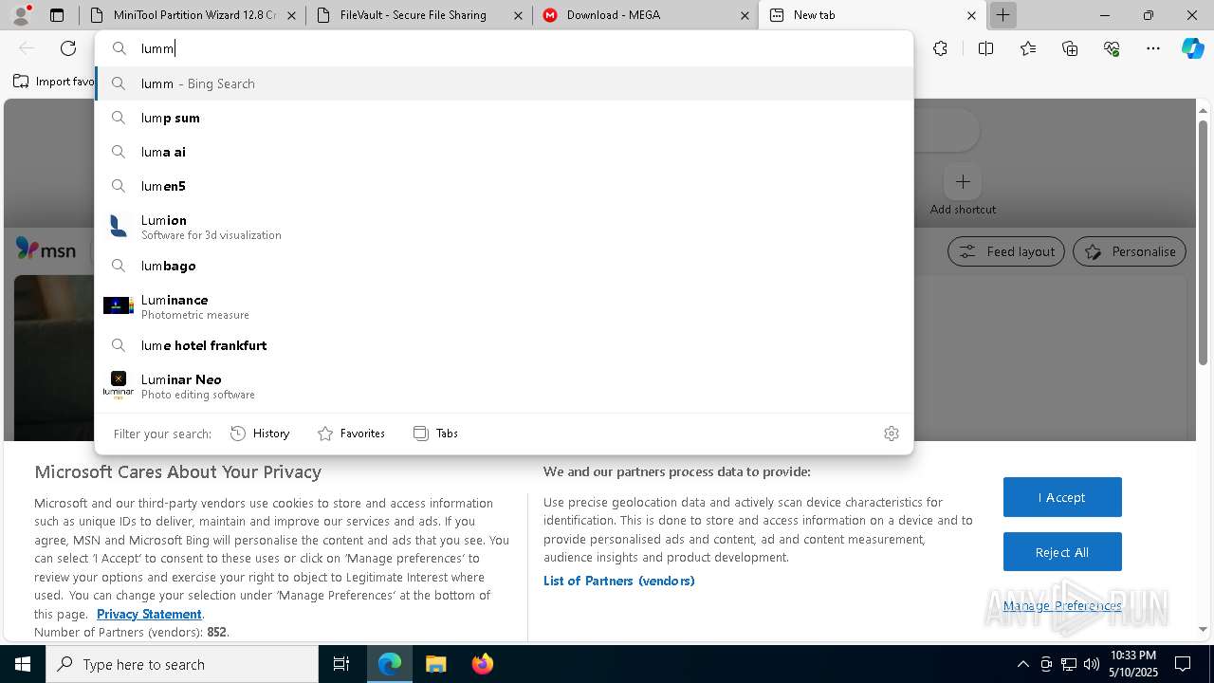The height and width of the screenshot is (683, 1214).
Task: Click Import favorites bookmark bar item
Action: click(55, 82)
